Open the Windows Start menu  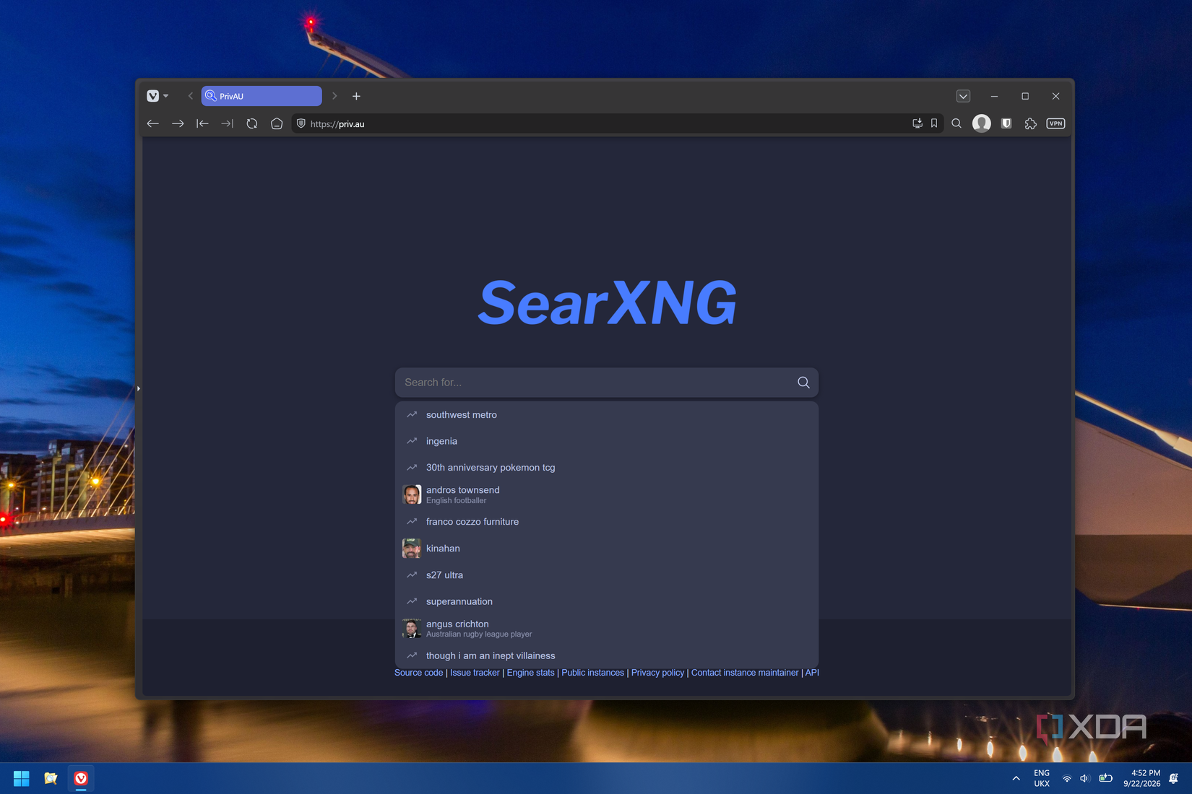point(22,778)
